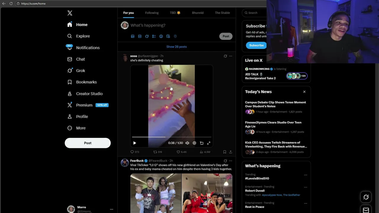Switch to The Stable tab
Screen dimensions: 379x213
point(222,13)
